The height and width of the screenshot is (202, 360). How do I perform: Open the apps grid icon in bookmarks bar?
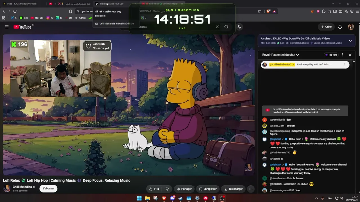point(4,18)
